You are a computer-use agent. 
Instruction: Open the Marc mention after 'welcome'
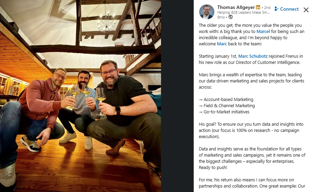tap(222, 44)
